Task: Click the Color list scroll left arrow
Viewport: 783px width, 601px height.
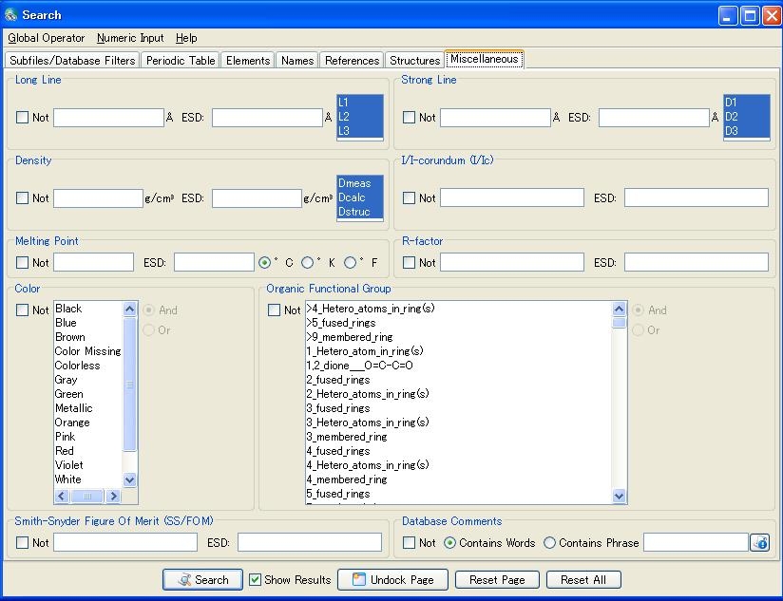Action: pyautogui.click(x=62, y=497)
